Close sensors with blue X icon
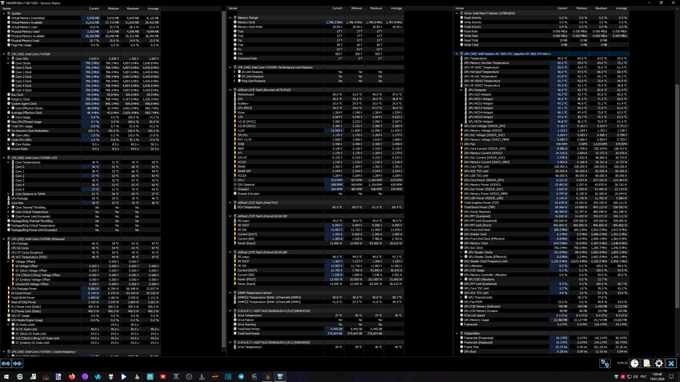Viewport: 680px width, 382px height. pyautogui.click(x=671, y=363)
